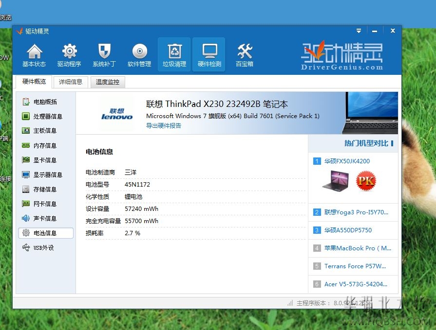Click chemistry value 锂电池
Screen dimensions: 436x330
coord(133,197)
